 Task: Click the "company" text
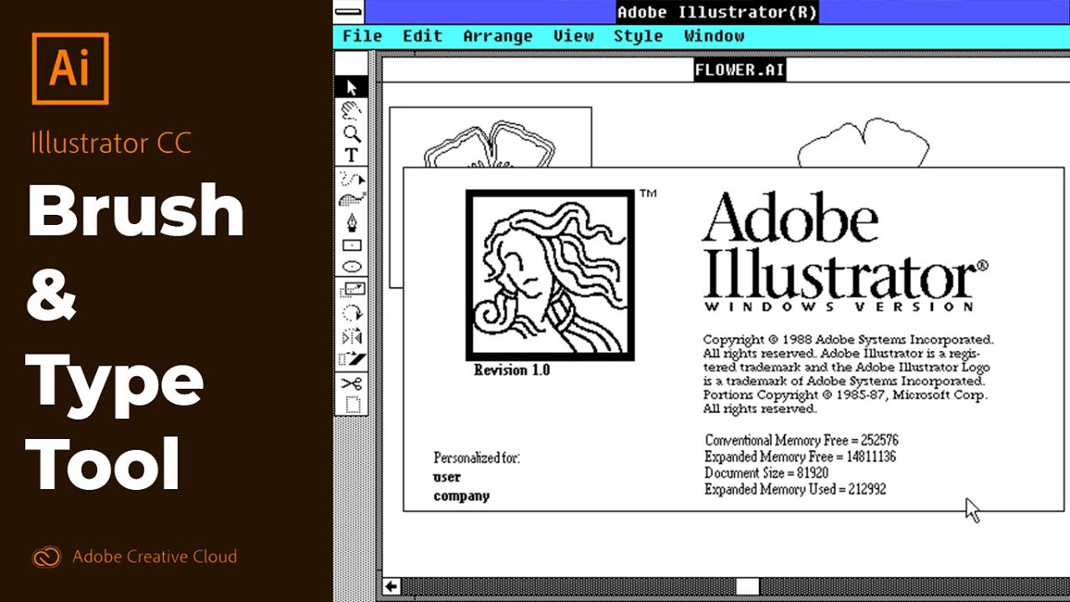tap(461, 496)
